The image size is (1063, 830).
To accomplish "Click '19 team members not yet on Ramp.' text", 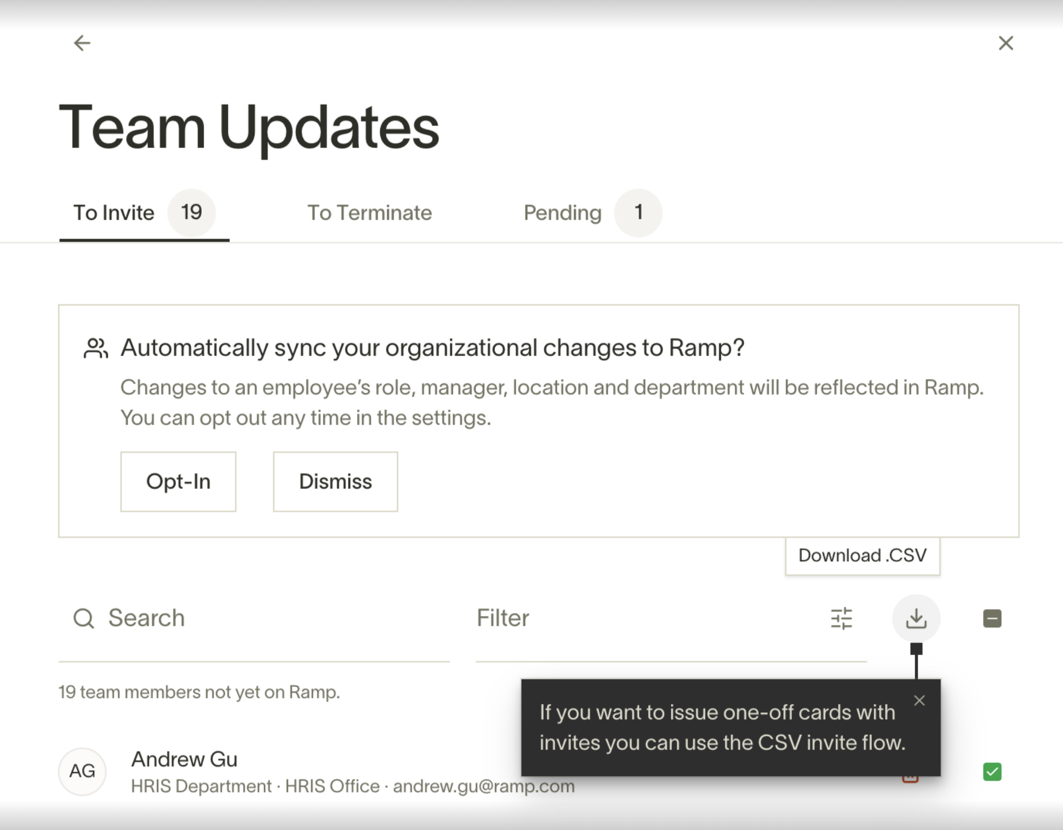I will point(199,692).
